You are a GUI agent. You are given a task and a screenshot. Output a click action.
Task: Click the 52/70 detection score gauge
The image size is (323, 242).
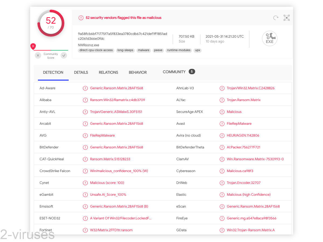pos(51,23)
